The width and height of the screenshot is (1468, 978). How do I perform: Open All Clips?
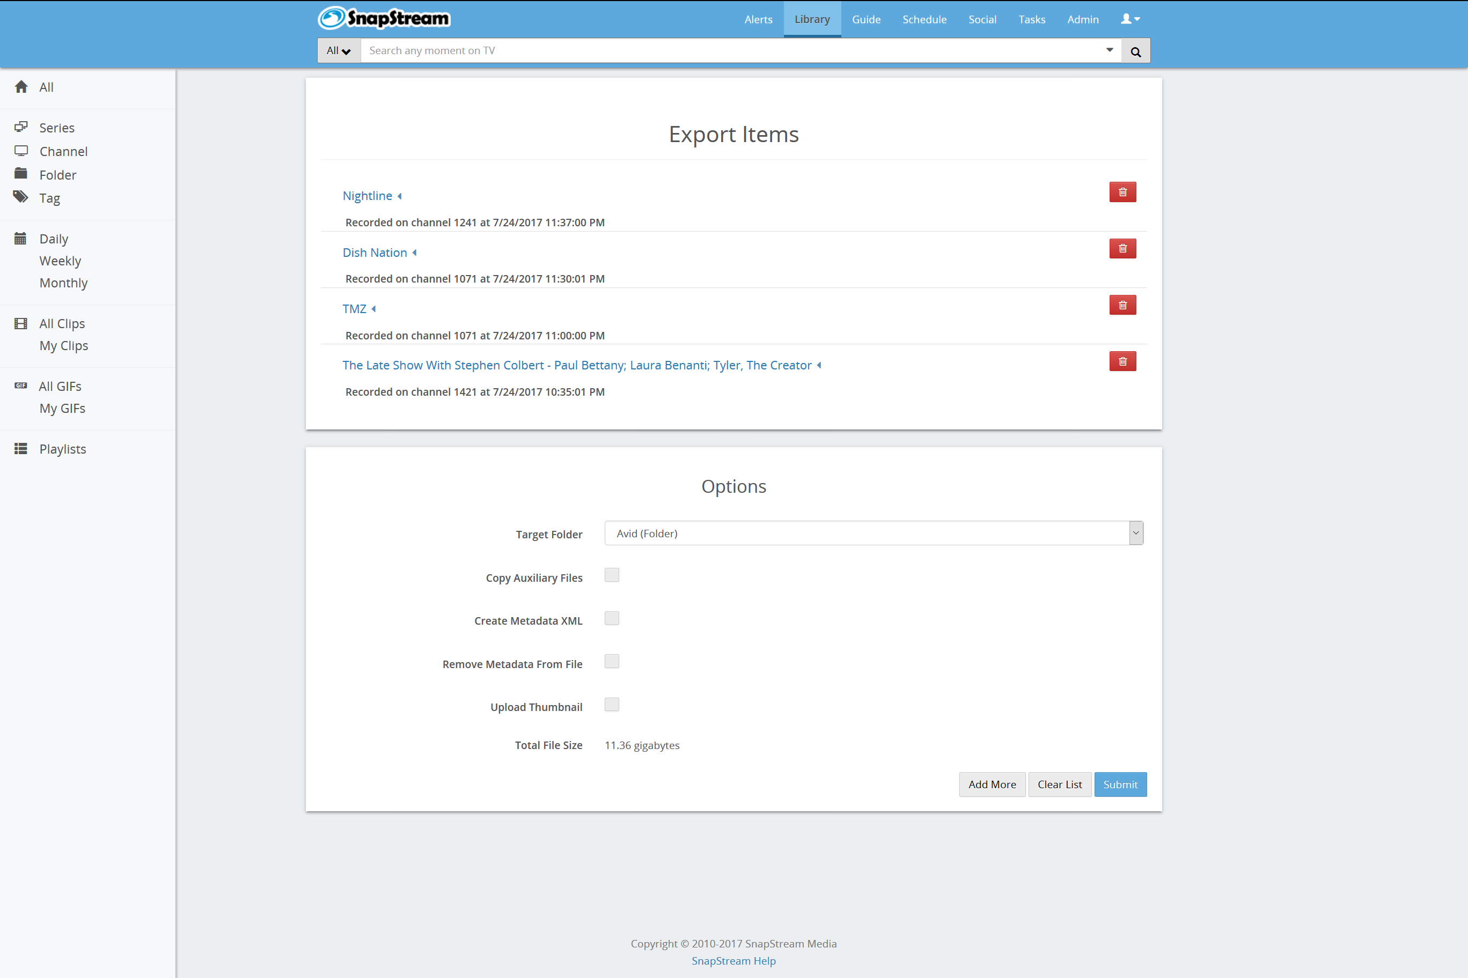[62, 324]
